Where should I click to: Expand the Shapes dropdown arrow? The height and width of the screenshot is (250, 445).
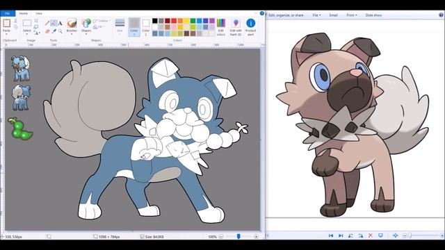(x=86, y=34)
